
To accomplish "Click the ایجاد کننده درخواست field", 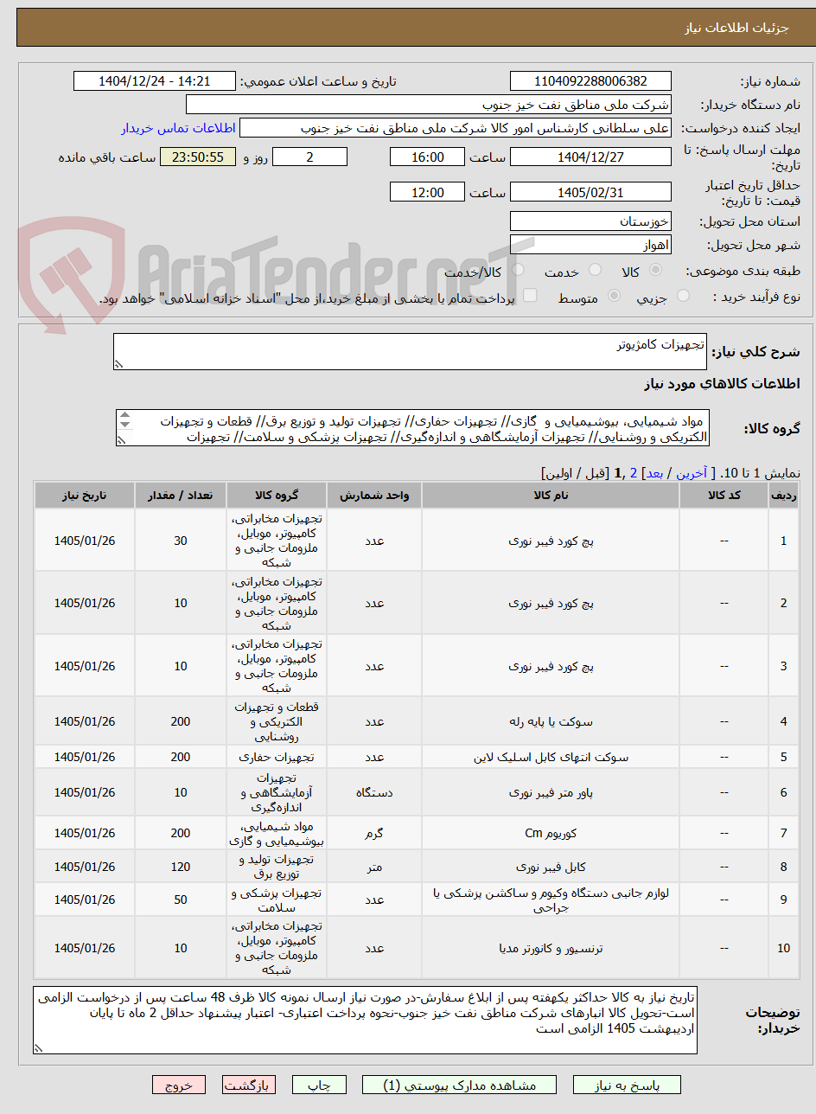I will (x=455, y=128).
